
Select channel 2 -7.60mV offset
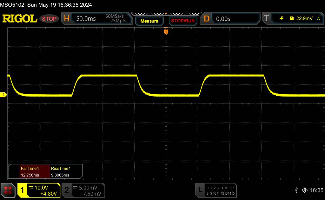point(91,194)
